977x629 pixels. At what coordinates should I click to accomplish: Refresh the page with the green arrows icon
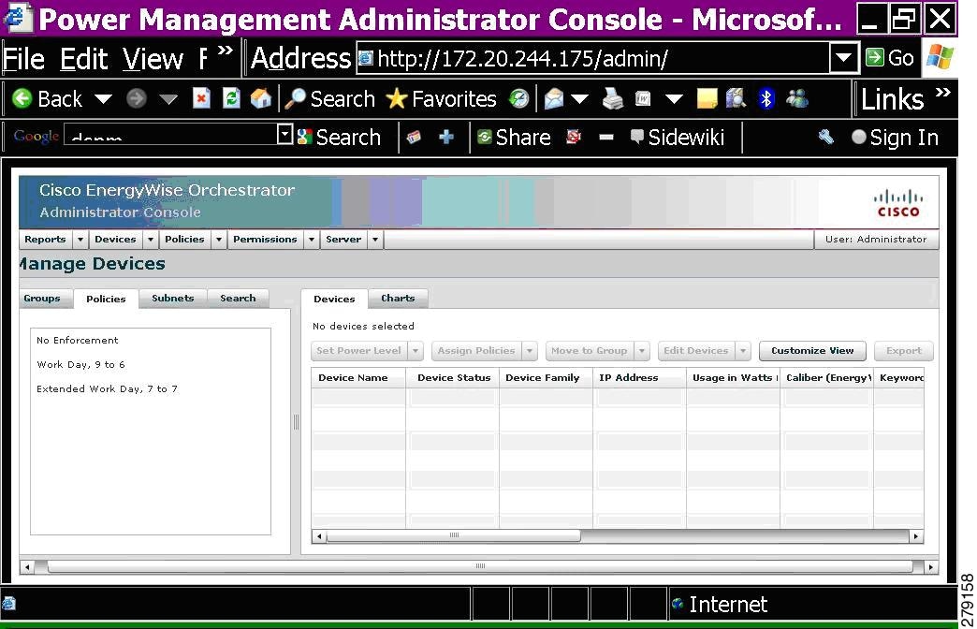(x=231, y=98)
